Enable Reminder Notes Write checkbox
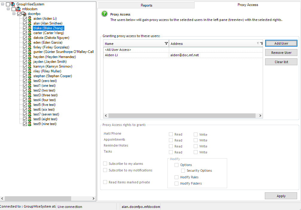This screenshot has width=301, height=210. [195, 146]
